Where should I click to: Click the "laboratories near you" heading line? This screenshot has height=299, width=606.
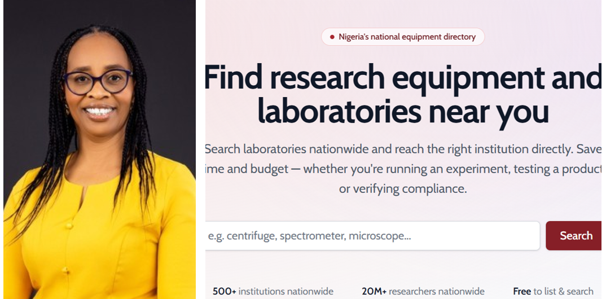coord(403,111)
